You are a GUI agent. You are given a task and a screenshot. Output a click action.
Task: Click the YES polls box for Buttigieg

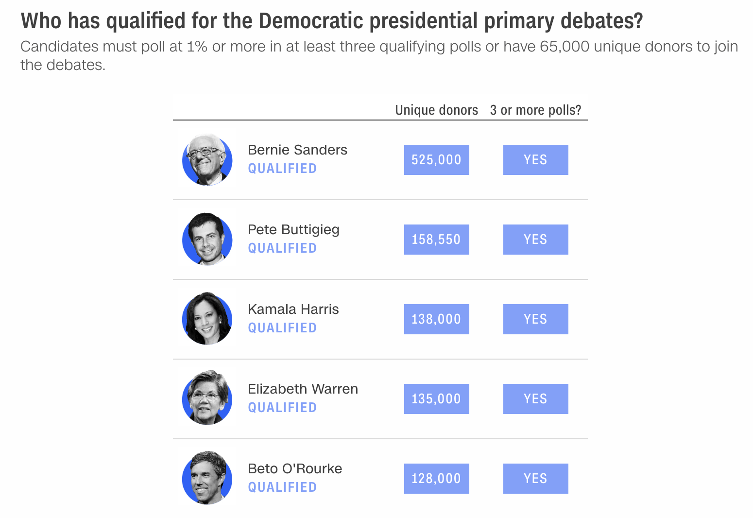tap(535, 240)
